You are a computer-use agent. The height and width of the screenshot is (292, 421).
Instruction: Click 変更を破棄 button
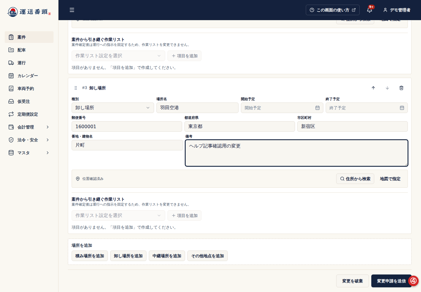353,281
